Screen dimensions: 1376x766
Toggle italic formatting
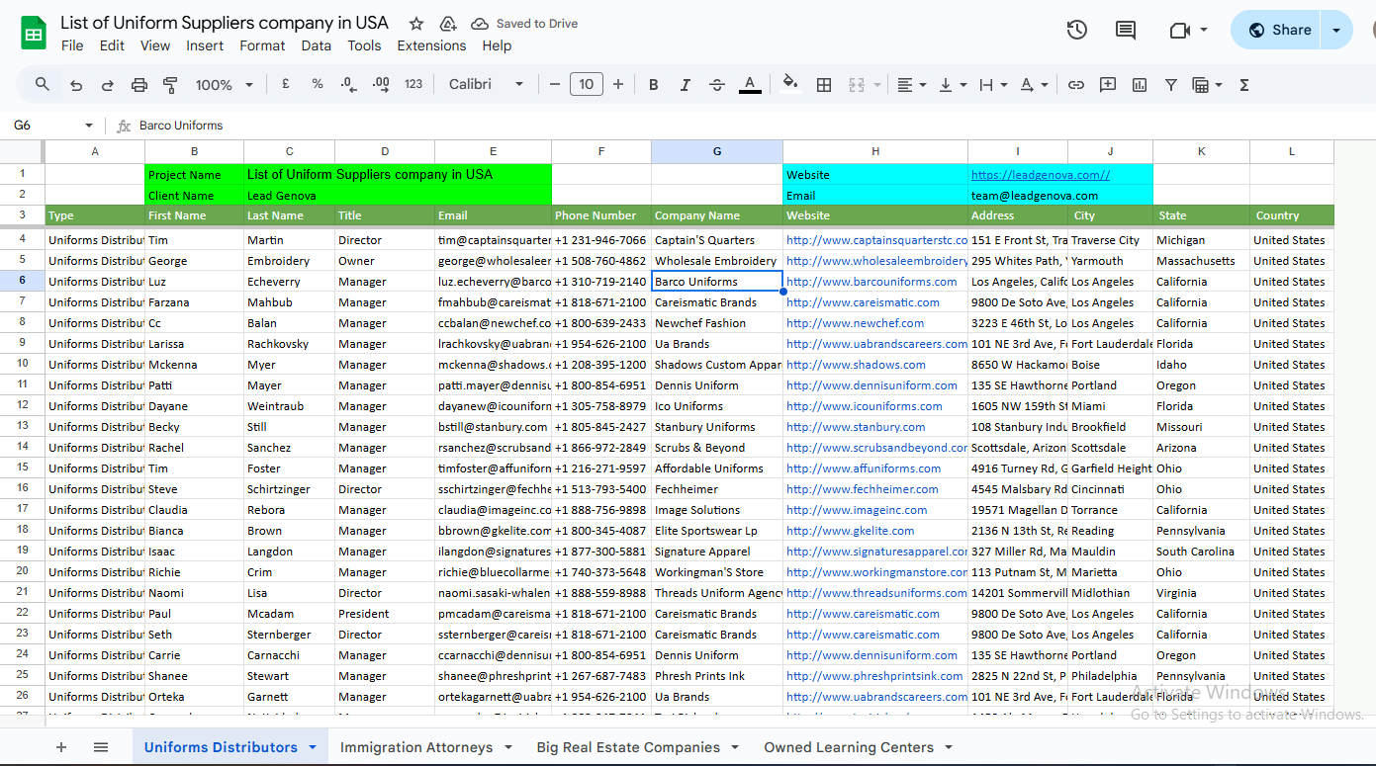tap(685, 85)
